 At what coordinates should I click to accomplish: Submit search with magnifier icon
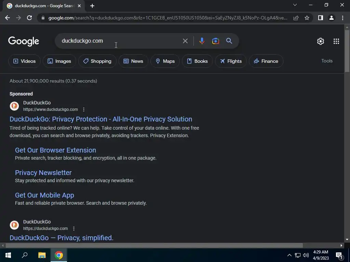(229, 41)
